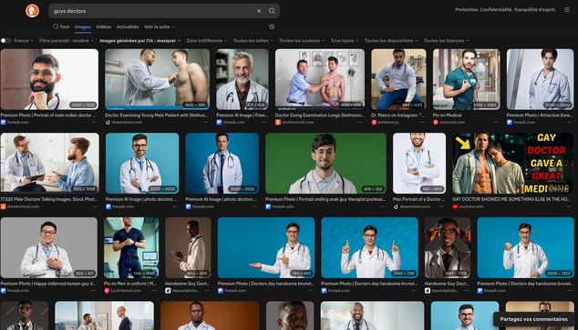Click the freepik favicon under the Happy millennial korean guy result

[4, 290]
